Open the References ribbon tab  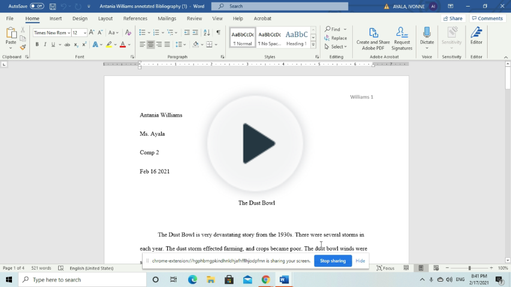tap(135, 19)
